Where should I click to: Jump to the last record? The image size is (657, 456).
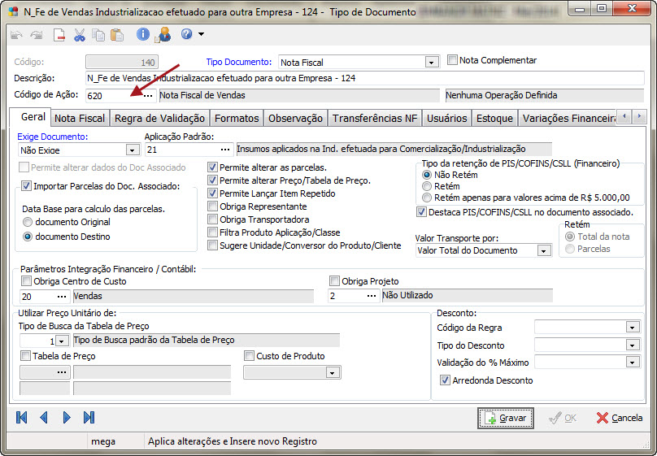pos(89,417)
